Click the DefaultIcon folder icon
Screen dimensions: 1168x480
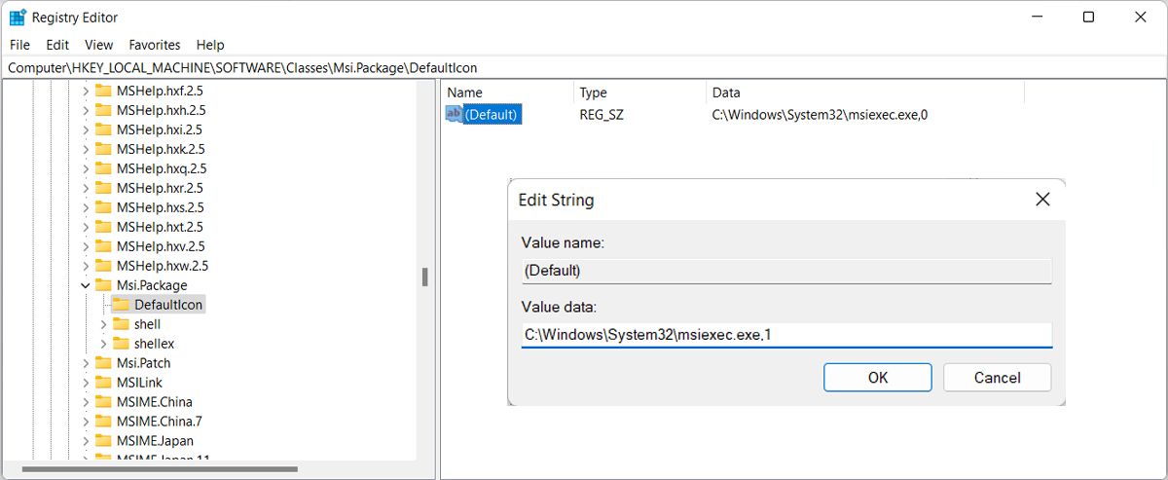point(121,305)
